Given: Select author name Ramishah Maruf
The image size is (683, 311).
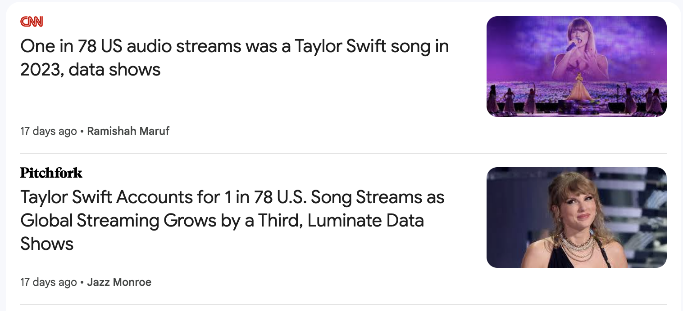Looking at the screenshot, I should click(x=128, y=131).
